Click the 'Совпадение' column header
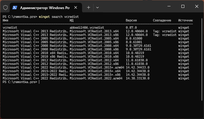This screenshot has height=119, width=204. tap(162, 20)
